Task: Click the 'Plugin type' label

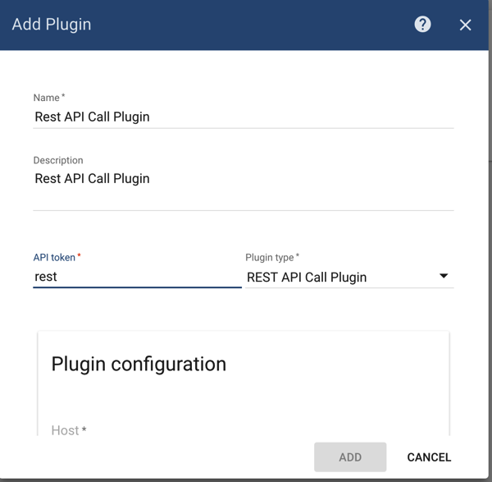Action: [271, 257]
